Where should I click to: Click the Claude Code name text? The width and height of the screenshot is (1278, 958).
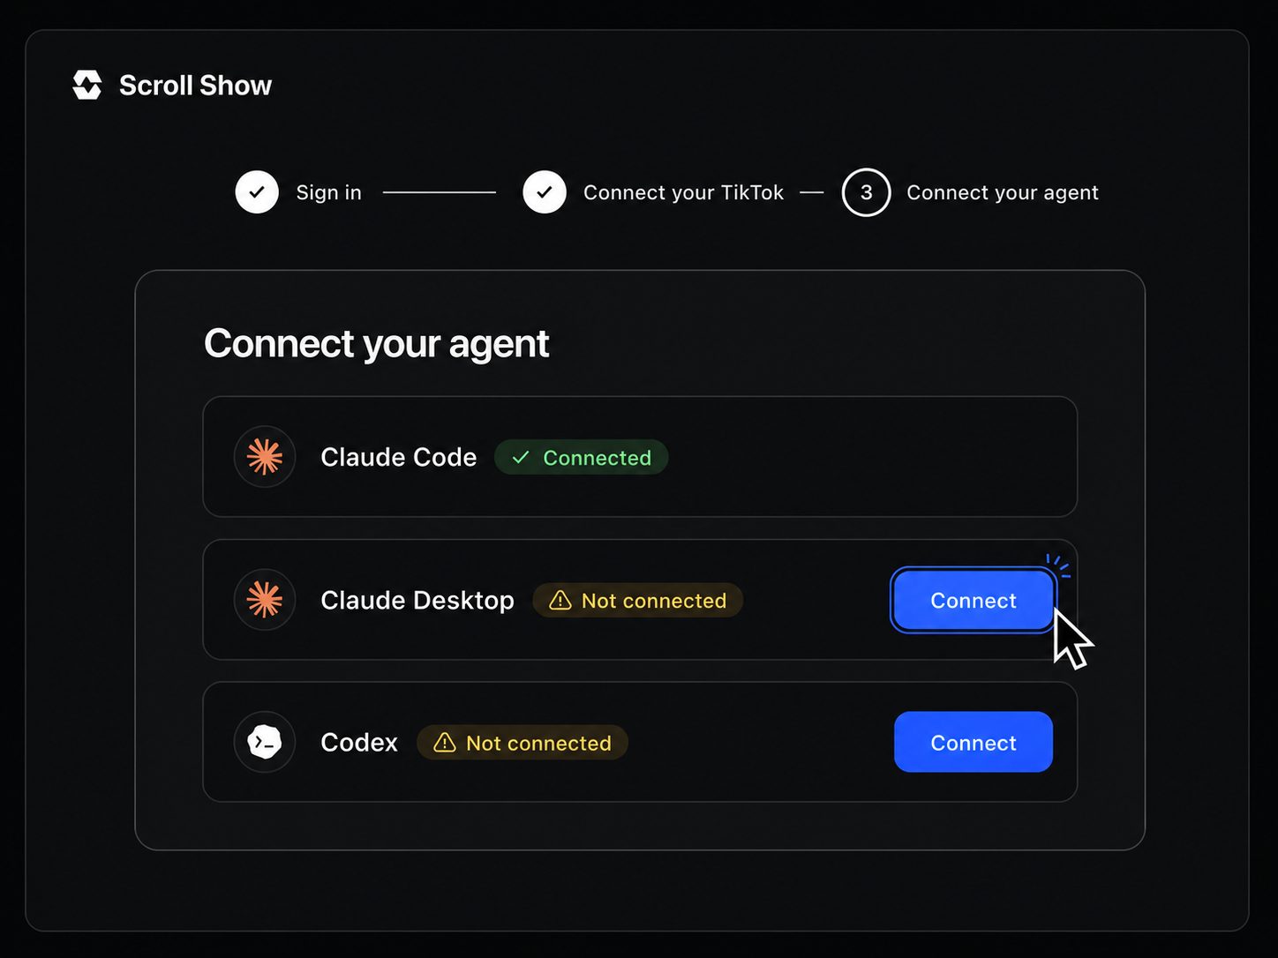[399, 457]
